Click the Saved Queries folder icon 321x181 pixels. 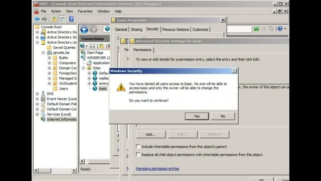coord(49,47)
